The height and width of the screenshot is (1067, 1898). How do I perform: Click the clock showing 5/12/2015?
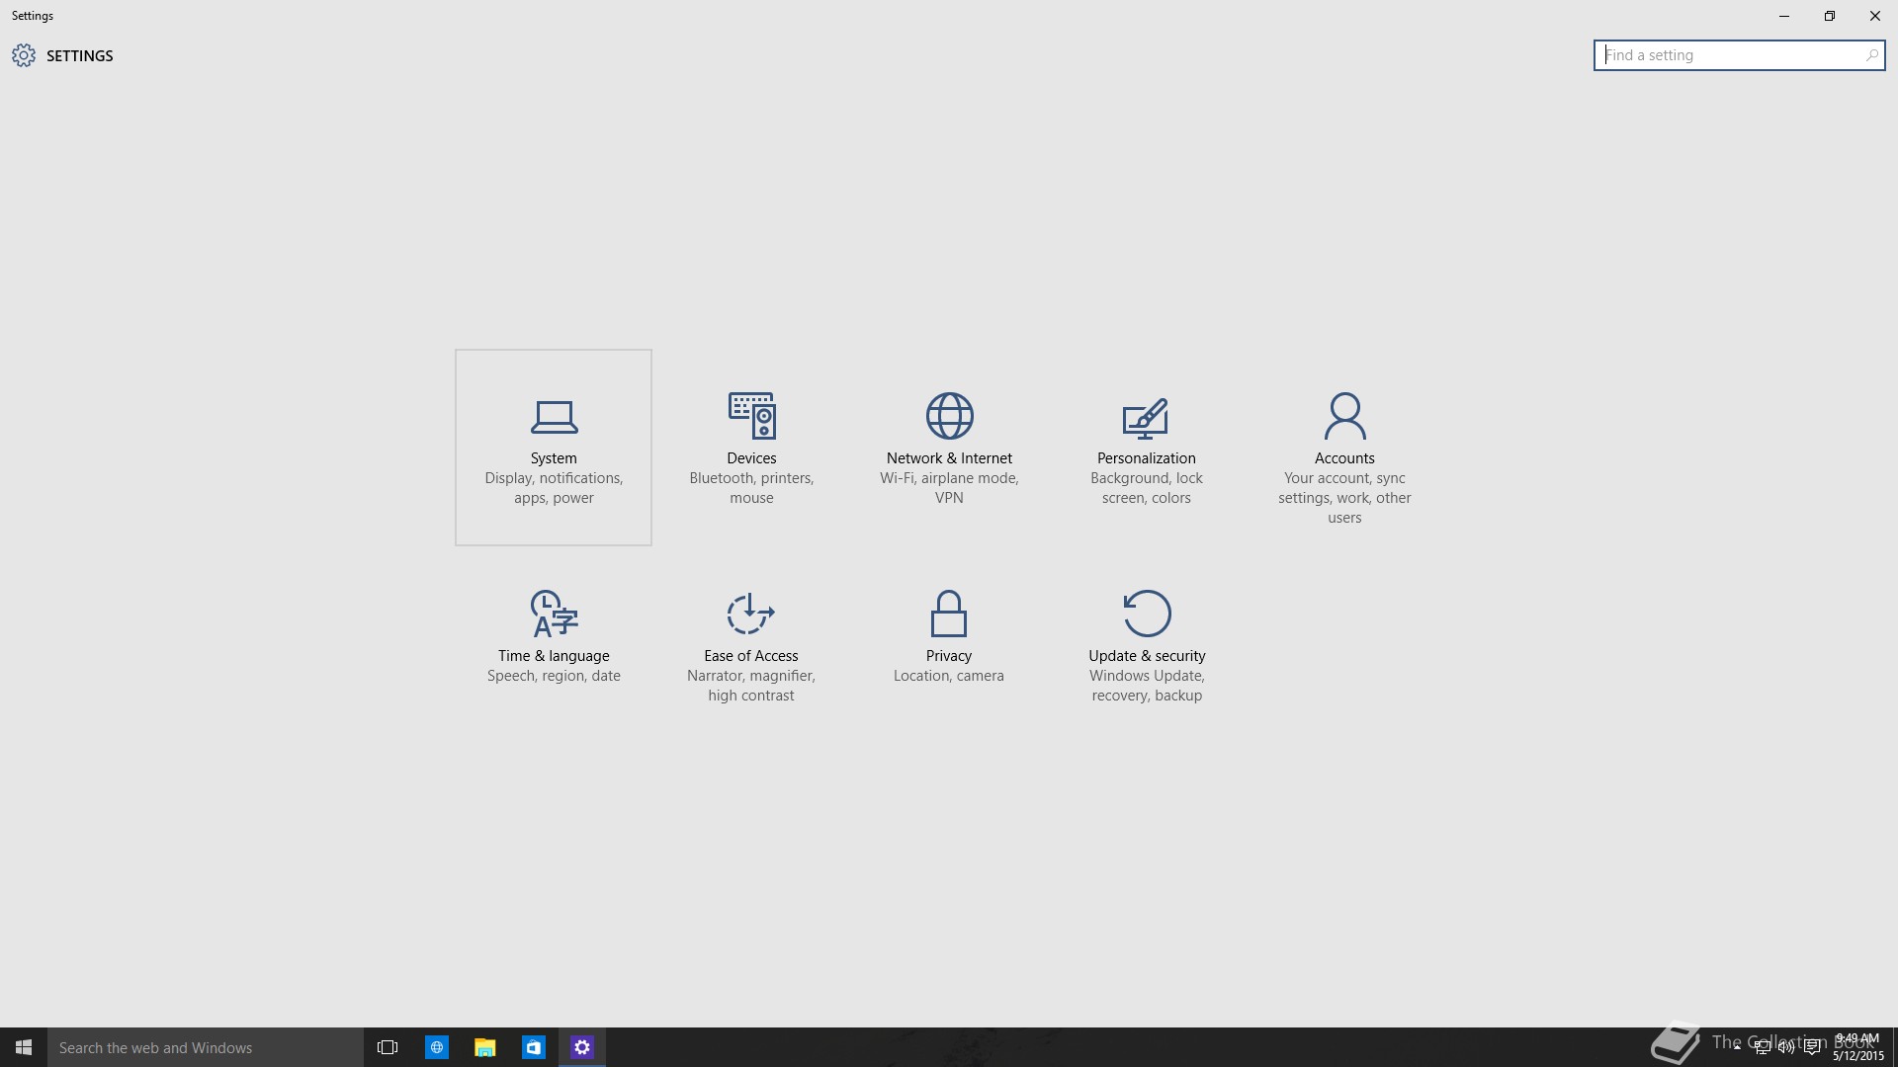click(1857, 1047)
